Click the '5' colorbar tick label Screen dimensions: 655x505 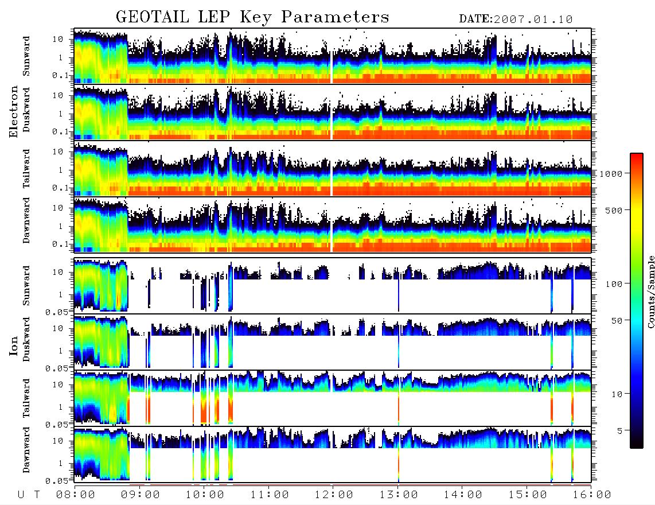(x=619, y=430)
